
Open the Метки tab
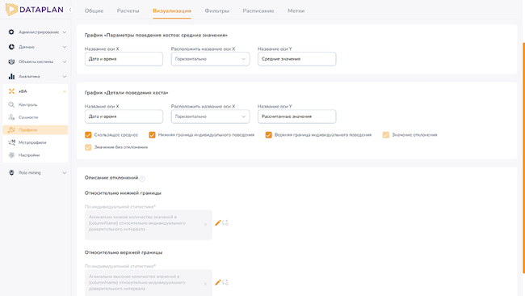point(296,11)
